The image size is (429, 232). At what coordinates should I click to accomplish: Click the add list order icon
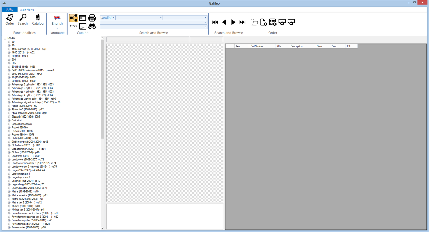[273, 22]
